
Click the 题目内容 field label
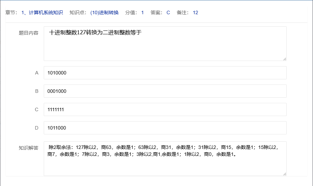28,33
